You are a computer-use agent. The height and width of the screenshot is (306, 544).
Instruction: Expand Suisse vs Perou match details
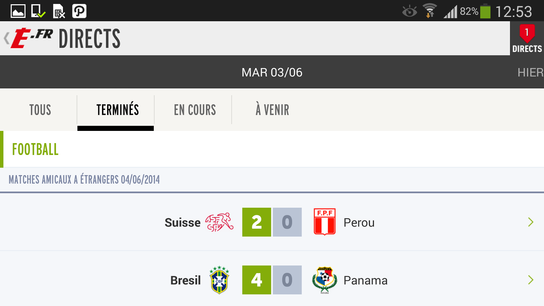[530, 222]
